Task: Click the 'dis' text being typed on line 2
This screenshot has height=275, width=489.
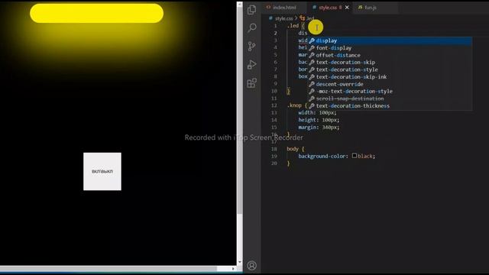Action: [x=303, y=33]
